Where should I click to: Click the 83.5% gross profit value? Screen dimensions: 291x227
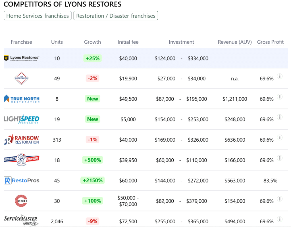(270, 180)
